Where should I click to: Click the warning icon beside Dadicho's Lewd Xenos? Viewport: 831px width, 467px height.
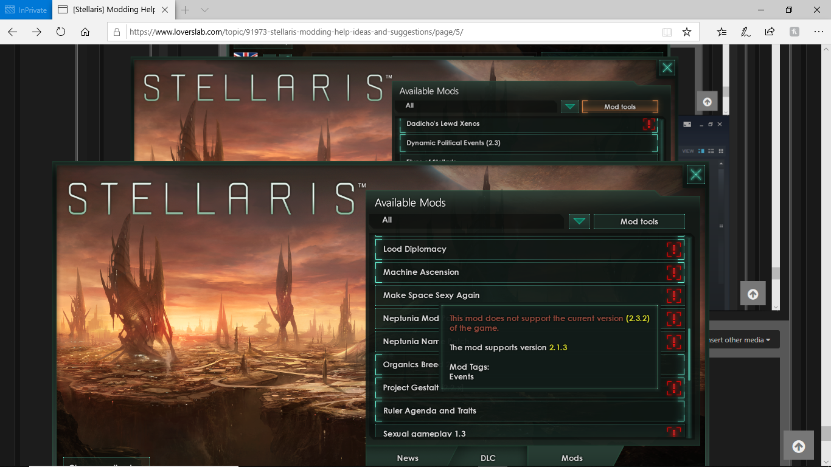pyautogui.click(x=649, y=124)
